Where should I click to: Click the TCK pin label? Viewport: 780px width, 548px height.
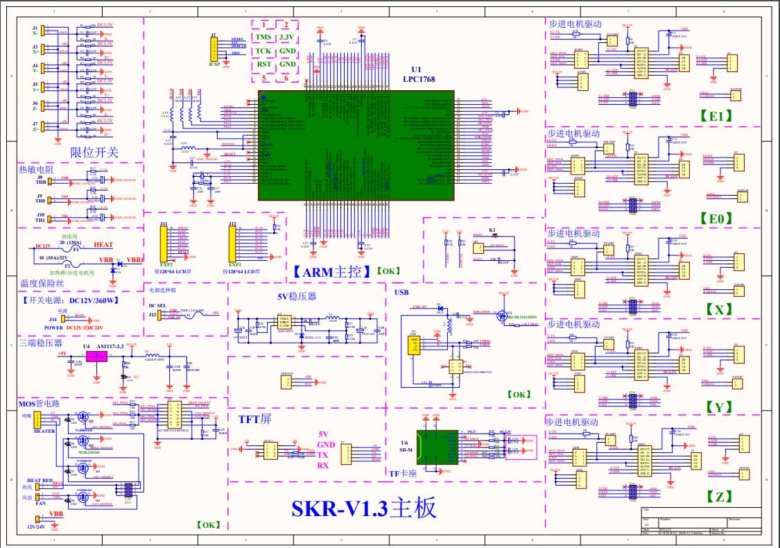coord(263,51)
